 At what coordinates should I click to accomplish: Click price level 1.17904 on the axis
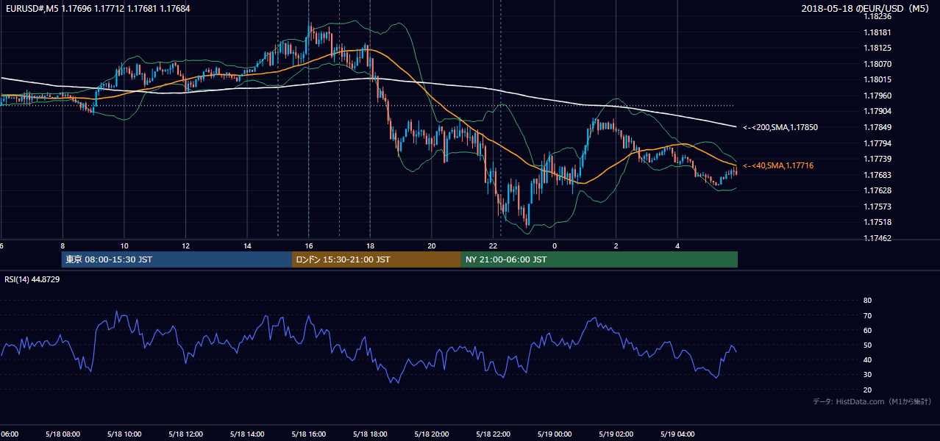(877, 111)
